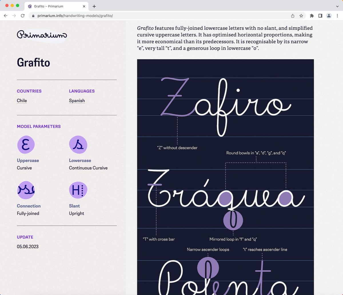The width and height of the screenshot is (343, 295).
Task: Open the user profile menu
Action: pos(329,16)
